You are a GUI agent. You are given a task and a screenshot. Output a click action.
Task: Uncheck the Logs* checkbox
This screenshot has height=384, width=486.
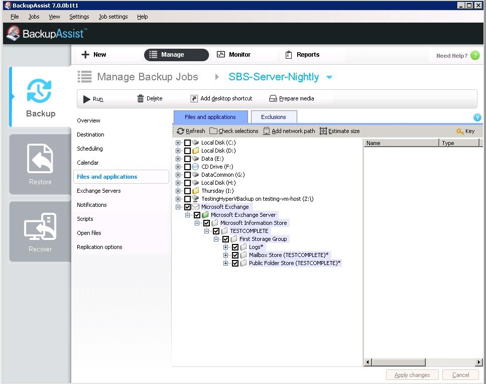click(235, 247)
